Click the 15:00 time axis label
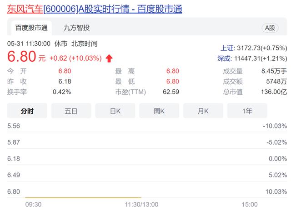Viewport: 291px width, 210px height. click(250, 205)
